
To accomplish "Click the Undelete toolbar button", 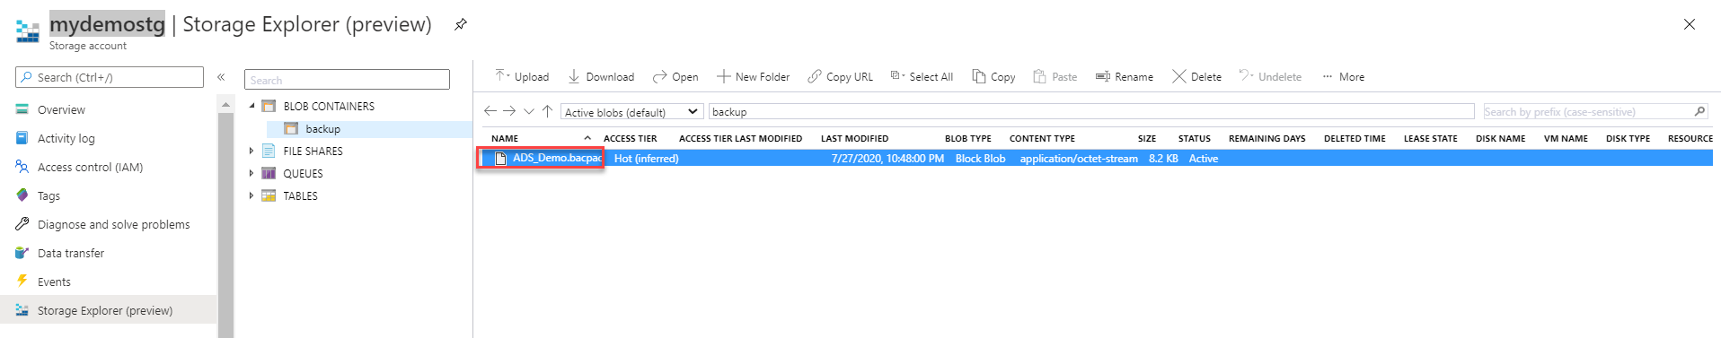I will tap(1270, 76).
